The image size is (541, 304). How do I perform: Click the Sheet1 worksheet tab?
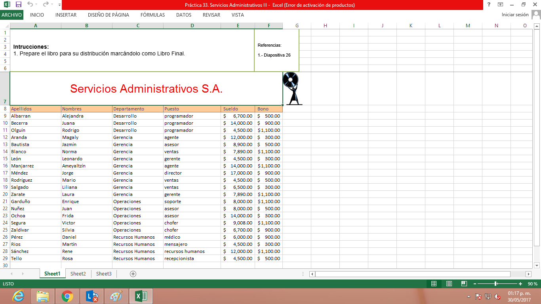[x=52, y=274]
